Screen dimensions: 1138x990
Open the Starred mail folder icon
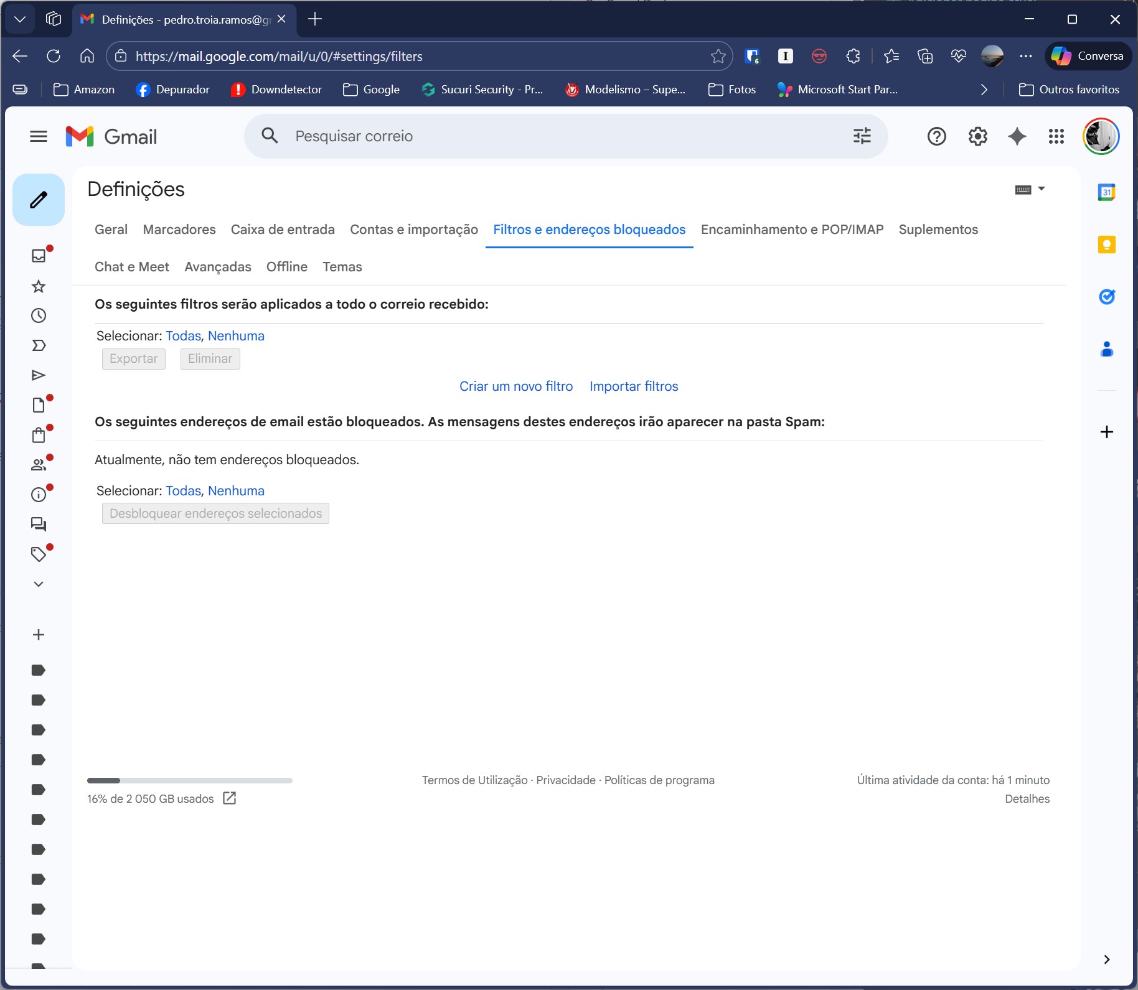[39, 286]
